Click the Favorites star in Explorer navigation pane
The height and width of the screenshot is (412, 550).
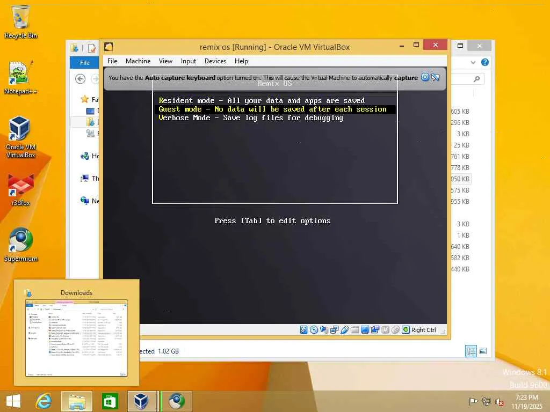[x=84, y=99]
